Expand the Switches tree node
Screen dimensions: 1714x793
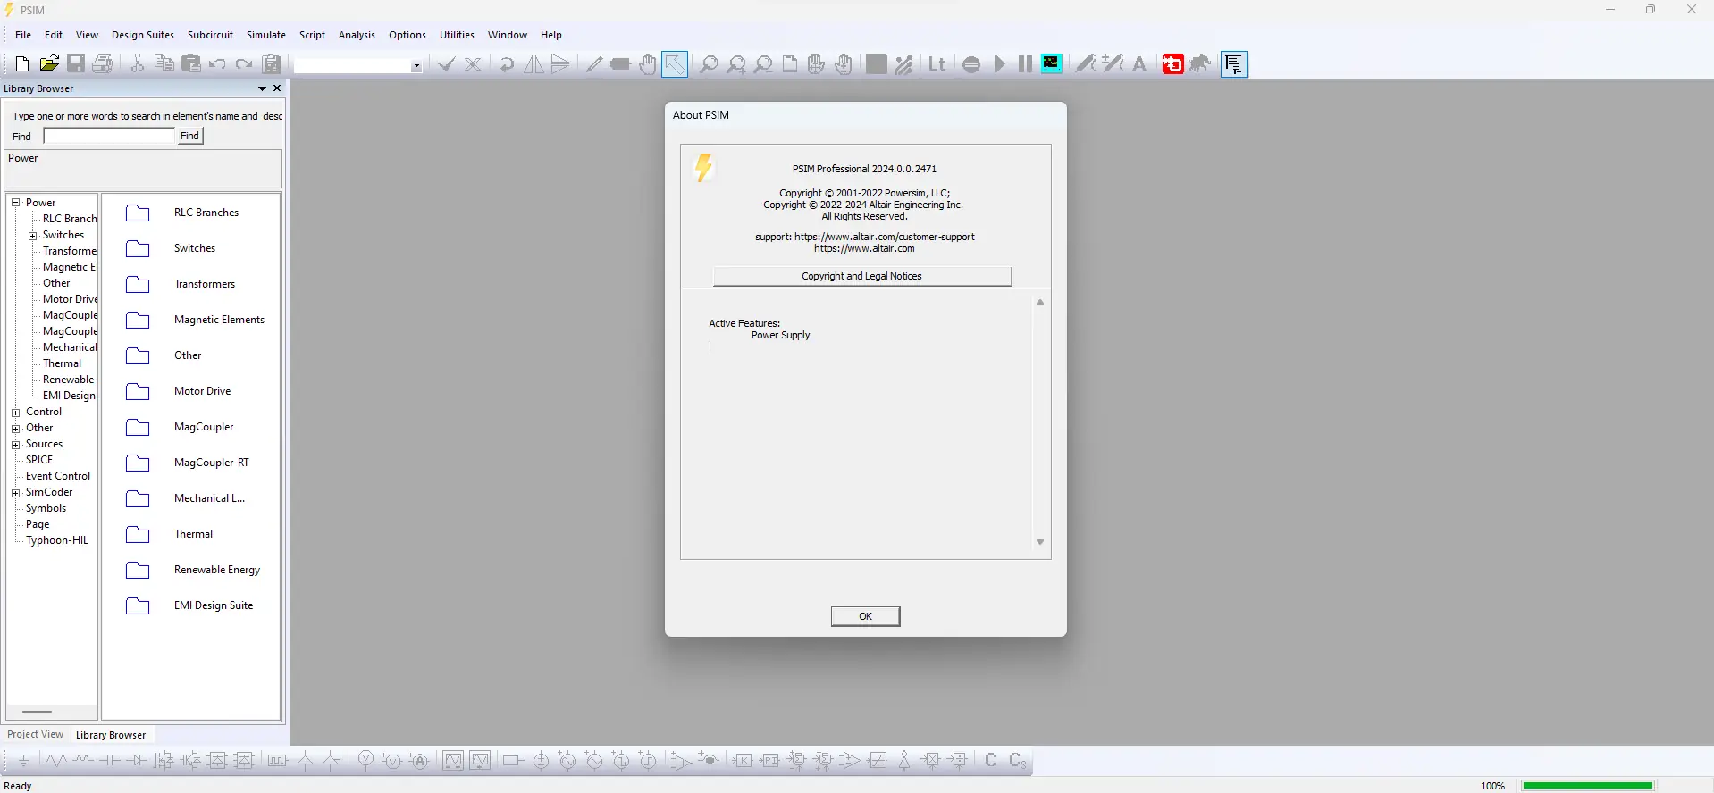33,236
